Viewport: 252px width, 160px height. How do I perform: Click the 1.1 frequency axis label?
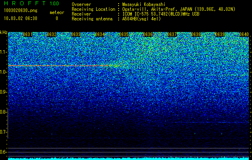tap(4, 52)
